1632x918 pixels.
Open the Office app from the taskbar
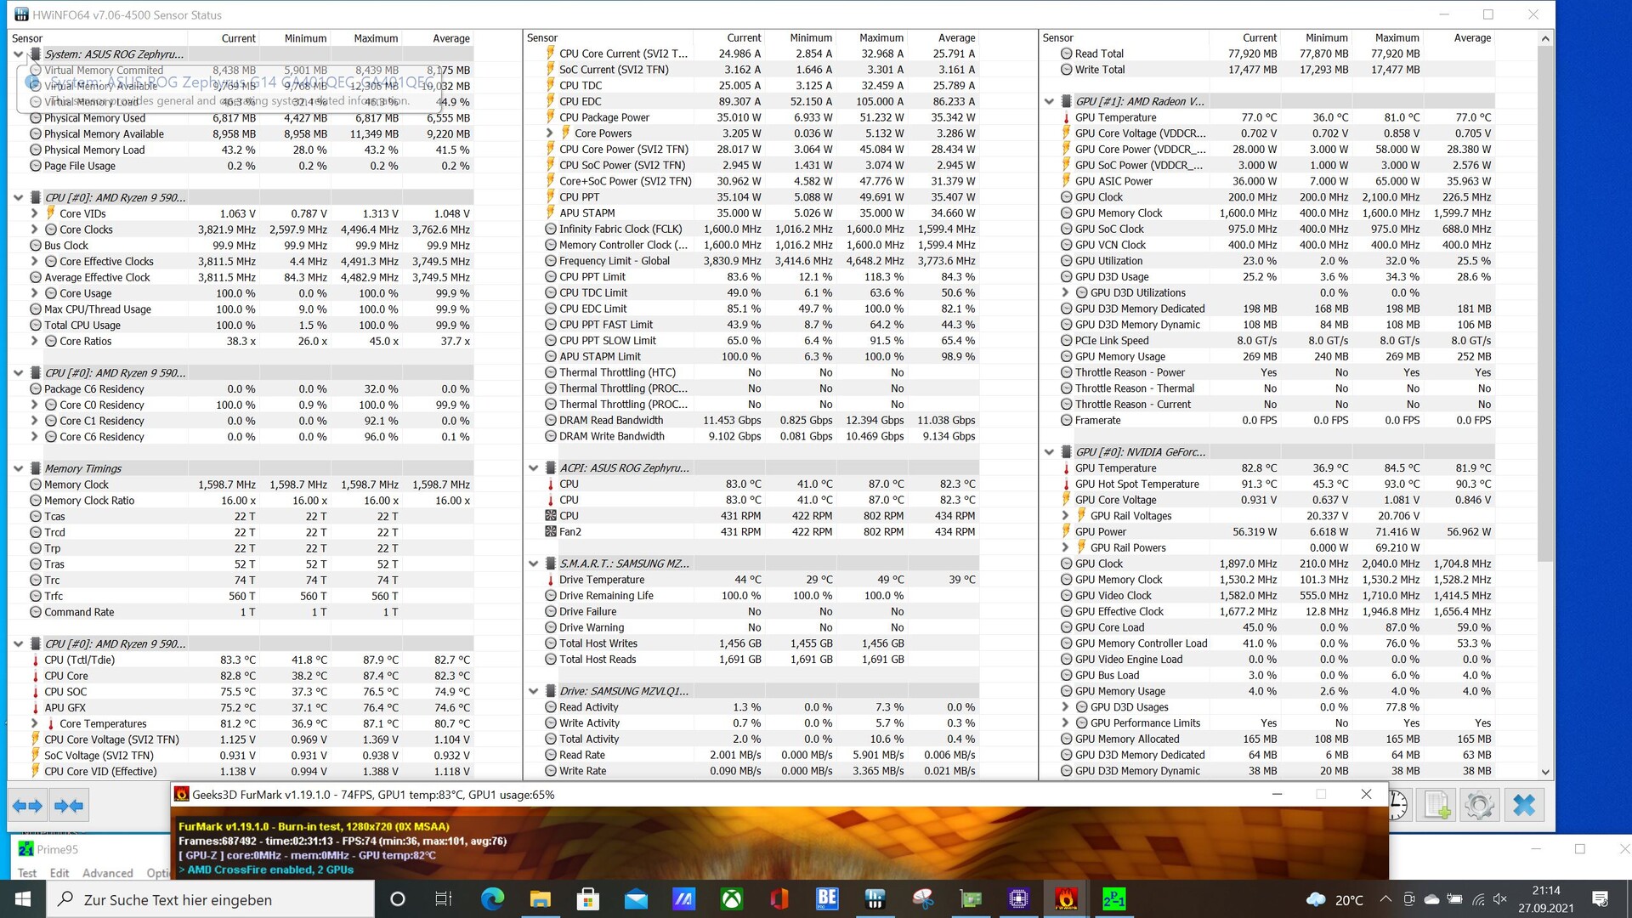(779, 898)
